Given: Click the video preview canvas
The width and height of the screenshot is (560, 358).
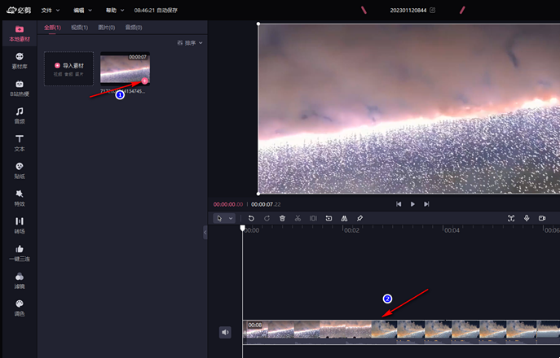Looking at the screenshot, I should [x=409, y=109].
